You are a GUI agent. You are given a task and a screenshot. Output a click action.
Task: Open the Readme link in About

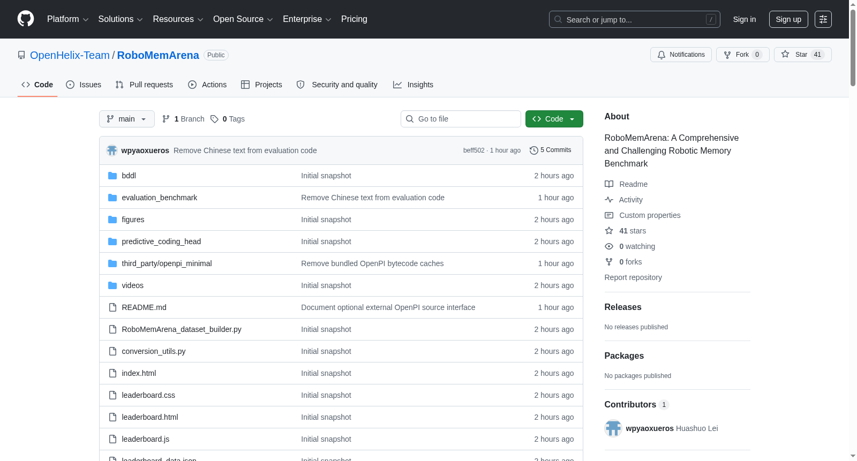(626, 184)
